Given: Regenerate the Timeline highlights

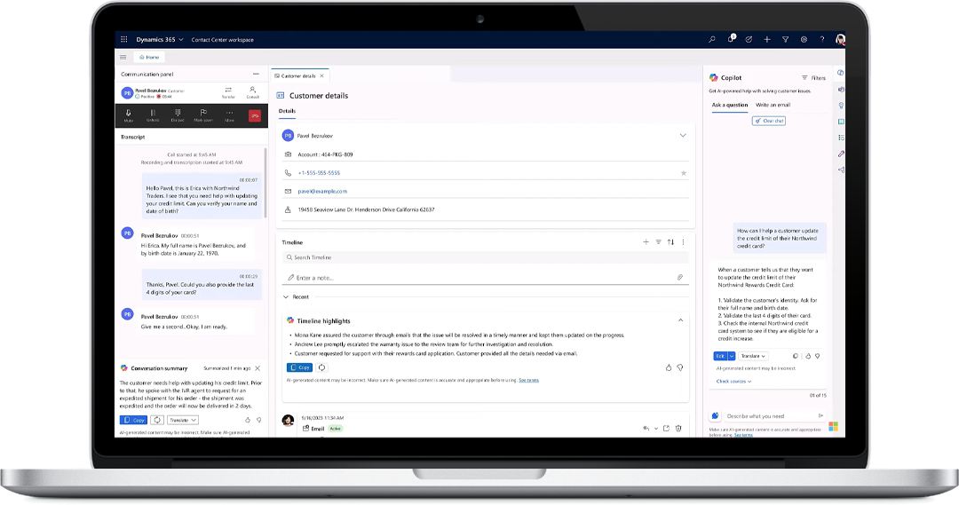Looking at the screenshot, I should (x=321, y=367).
